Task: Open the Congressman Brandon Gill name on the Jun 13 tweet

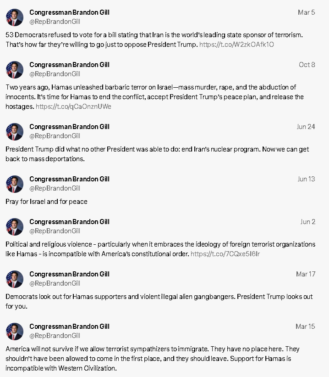Action: (x=69, y=179)
